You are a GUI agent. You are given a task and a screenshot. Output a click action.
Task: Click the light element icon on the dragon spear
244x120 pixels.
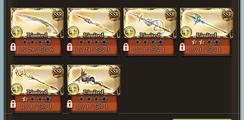pos(73,89)
